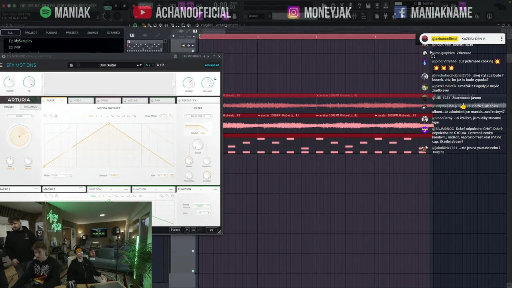512x288 pixels.
Task: Select the MACRO 2 panel
Action: pos(64,189)
